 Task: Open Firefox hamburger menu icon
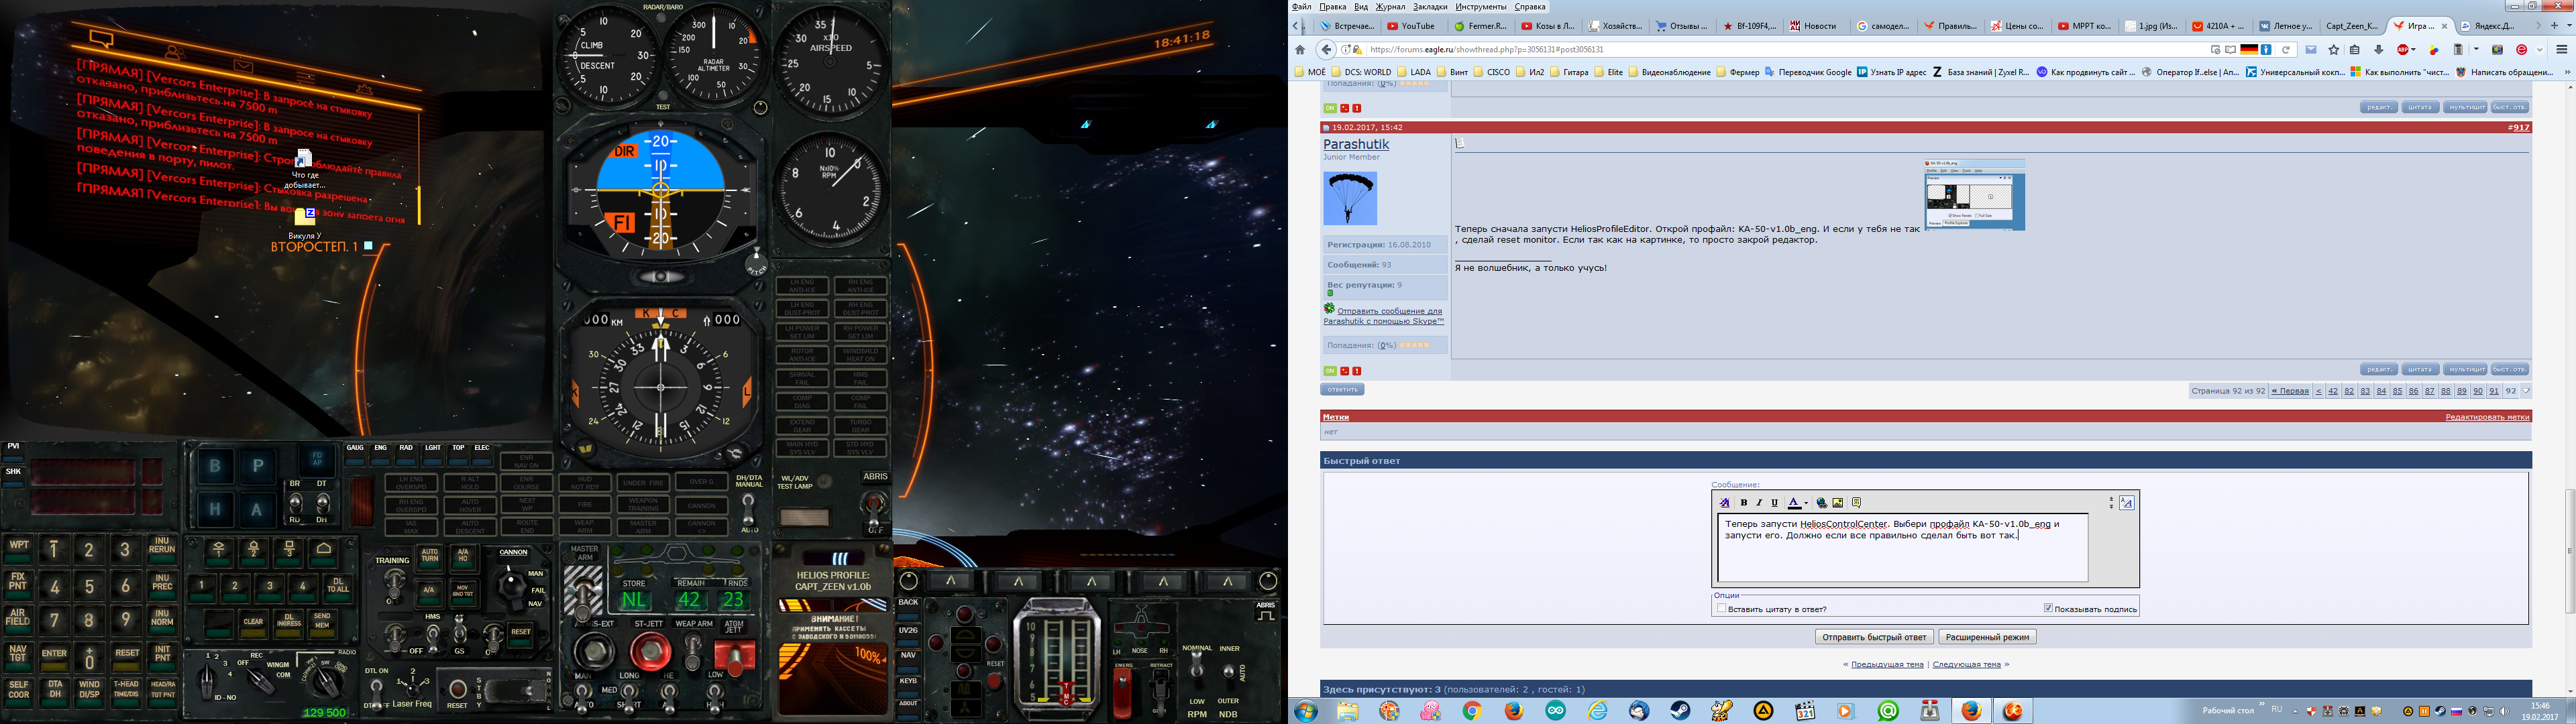[x=2562, y=49]
